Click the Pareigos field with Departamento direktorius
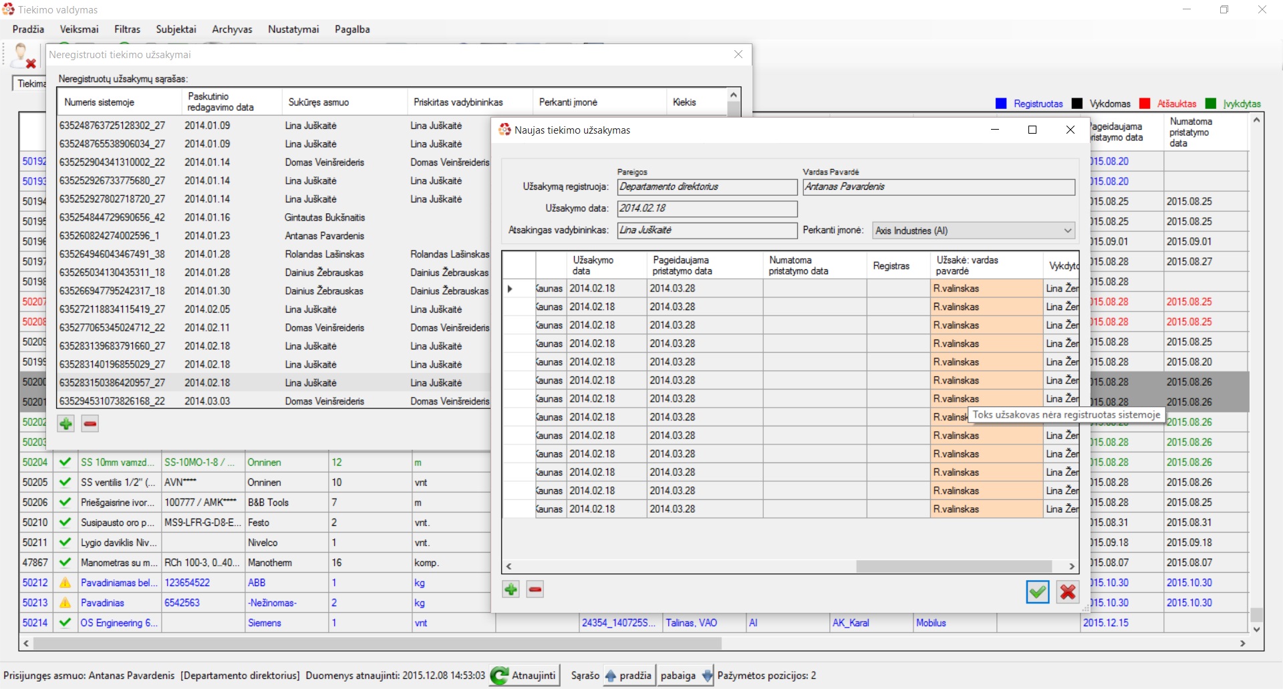Viewport: 1283px width, 689px height. pyautogui.click(x=707, y=187)
